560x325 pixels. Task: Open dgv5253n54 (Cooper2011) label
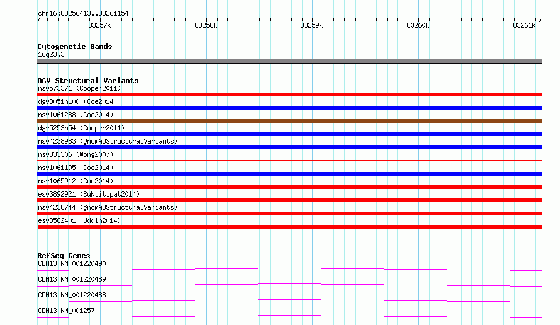(81, 128)
